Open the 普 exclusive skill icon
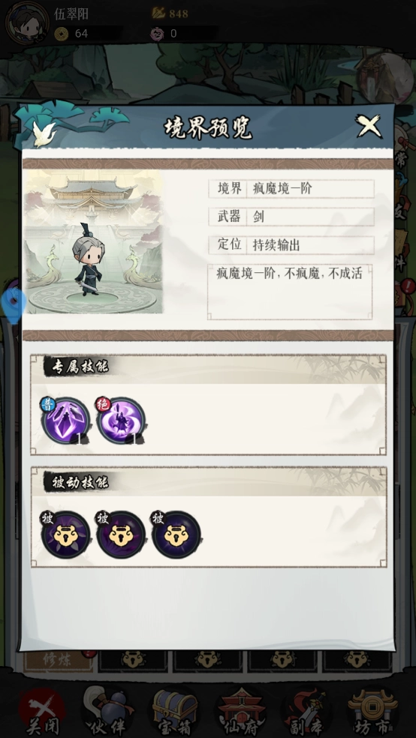The width and height of the screenshot is (416, 738). click(x=65, y=420)
